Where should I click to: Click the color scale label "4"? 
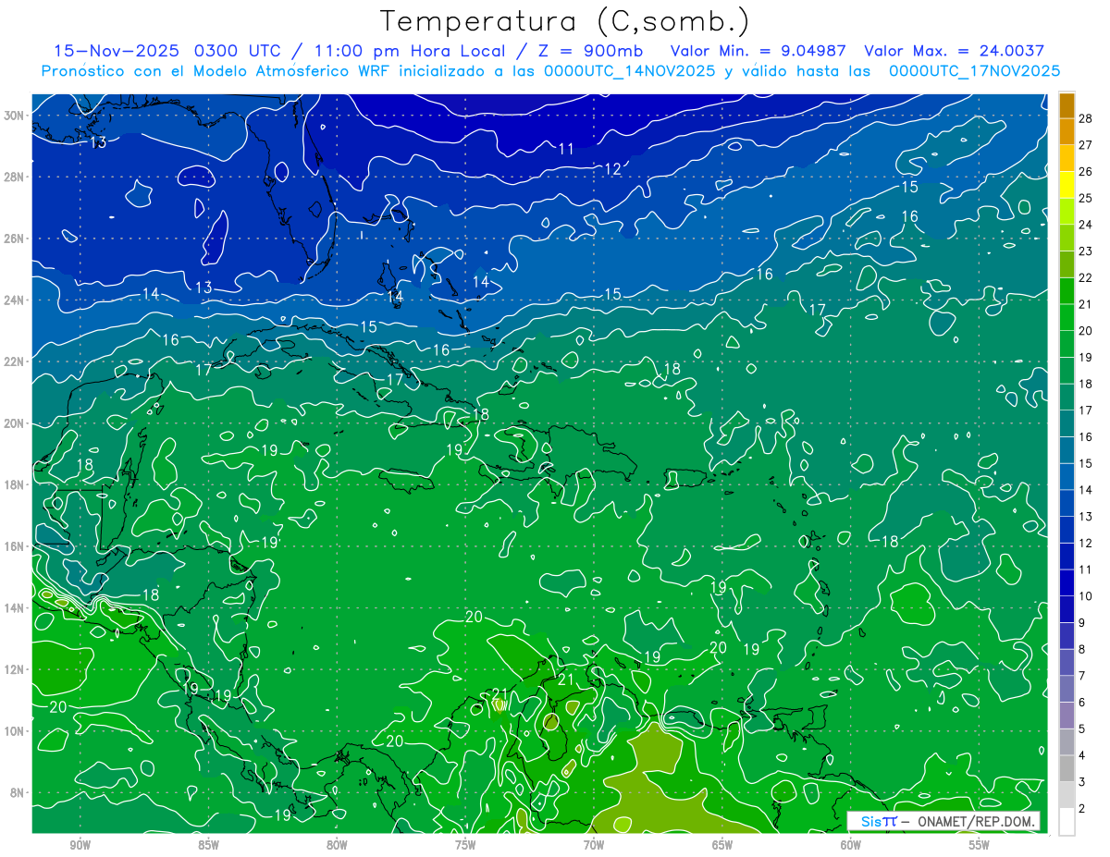[x=1081, y=755]
